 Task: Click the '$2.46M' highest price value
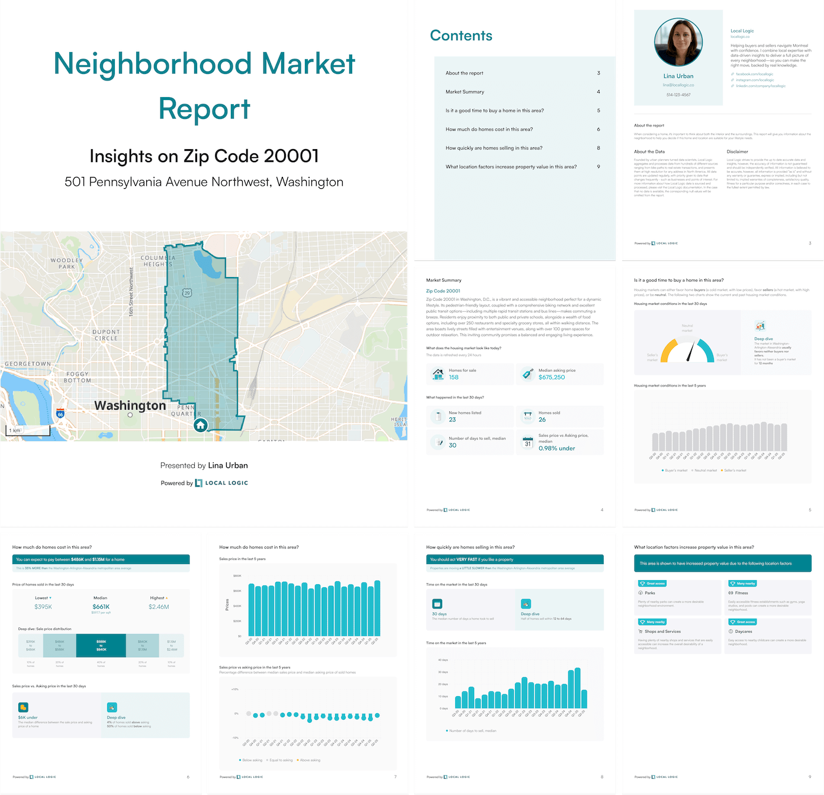159,607
